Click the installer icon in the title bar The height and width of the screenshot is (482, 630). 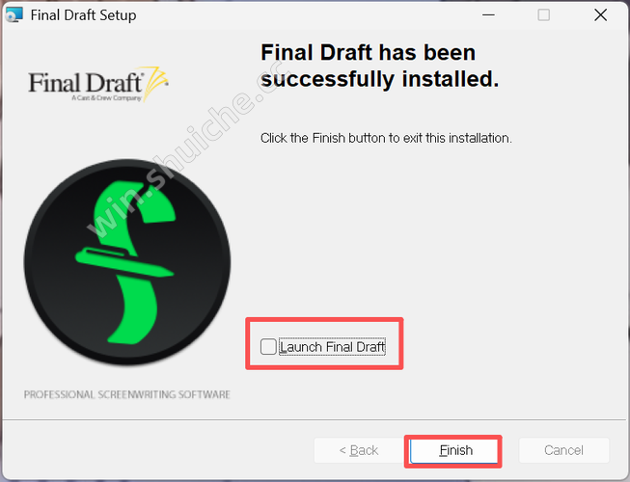click(x=14, y=14)
